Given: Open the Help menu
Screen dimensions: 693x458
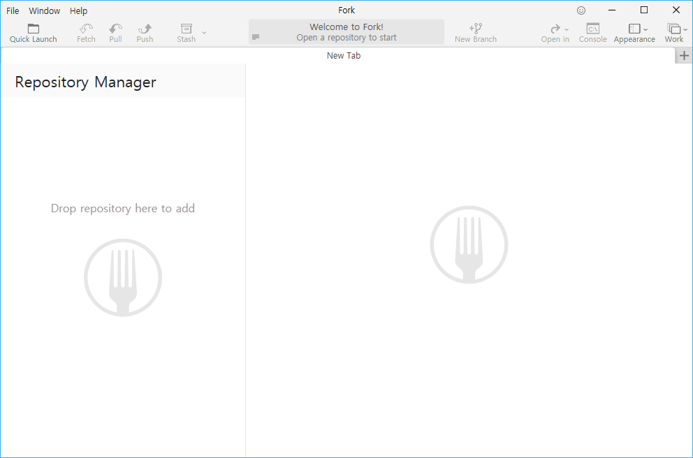Looking at the screenshot, I should coord(79,10).
